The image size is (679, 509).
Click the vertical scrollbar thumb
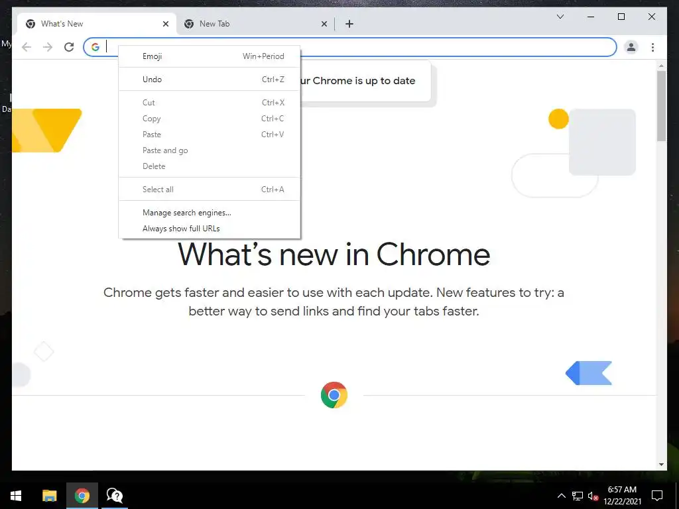[x=661, y=106]
